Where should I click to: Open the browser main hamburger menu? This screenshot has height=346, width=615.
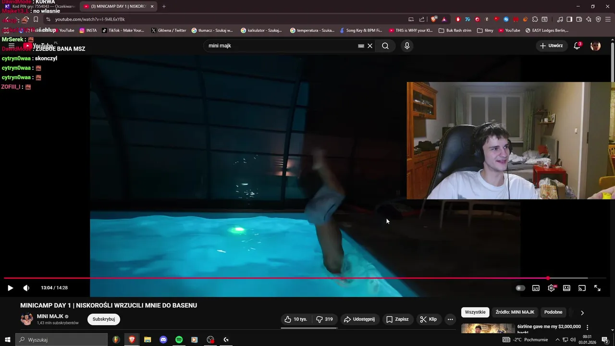tap(608, 19)
